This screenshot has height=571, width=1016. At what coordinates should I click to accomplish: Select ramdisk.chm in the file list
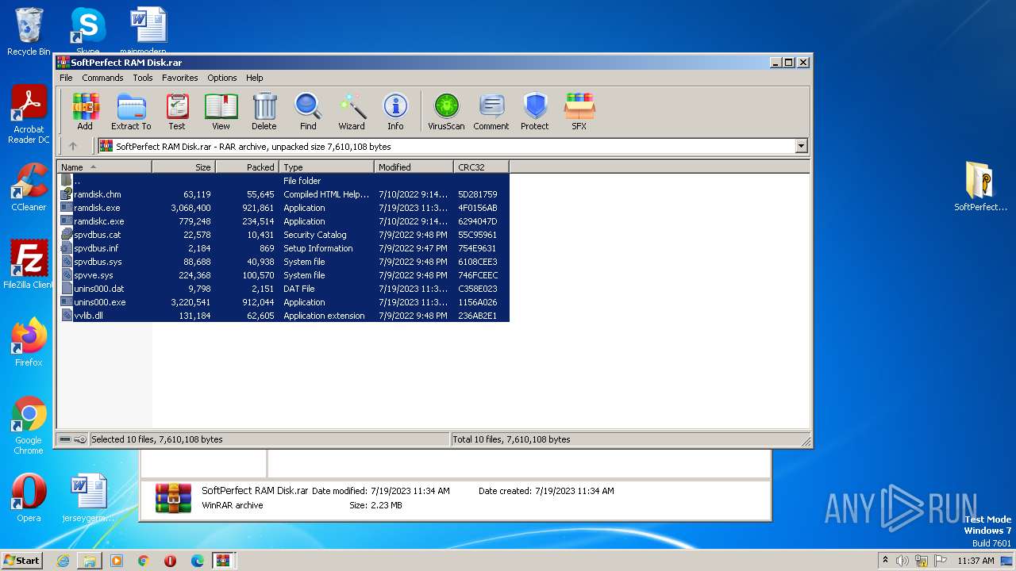point(283,194)
